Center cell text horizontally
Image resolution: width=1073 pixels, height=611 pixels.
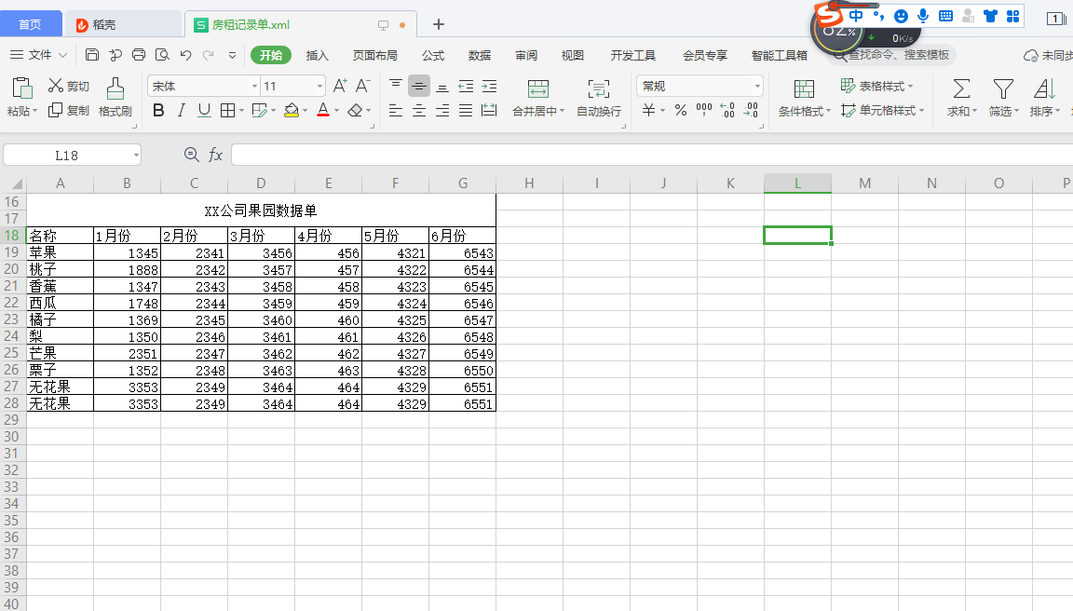(419, 110)
